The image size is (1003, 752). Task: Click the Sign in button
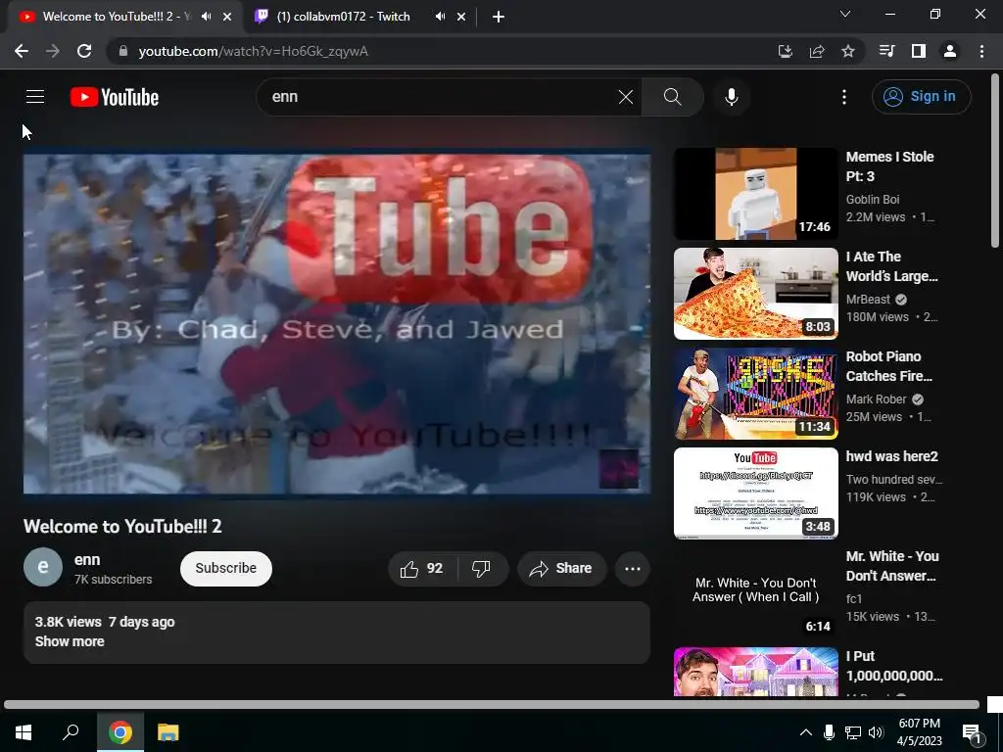click(921, 97)
